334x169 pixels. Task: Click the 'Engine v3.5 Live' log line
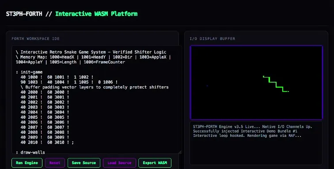click(253, 127)
